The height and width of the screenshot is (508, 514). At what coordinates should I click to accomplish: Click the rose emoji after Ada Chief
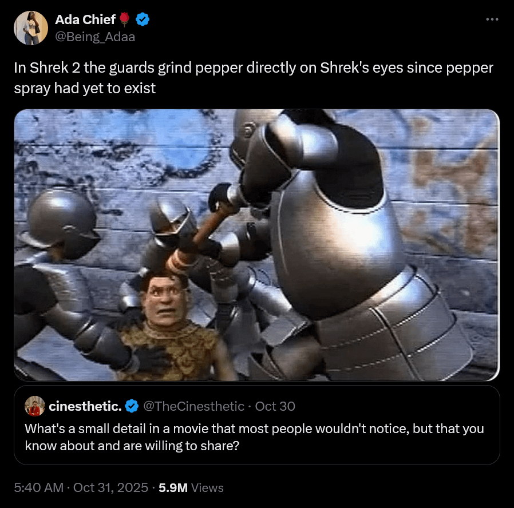point(125,20)
